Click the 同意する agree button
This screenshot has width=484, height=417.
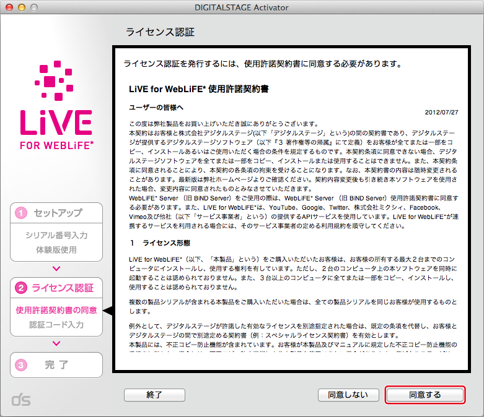425,395
